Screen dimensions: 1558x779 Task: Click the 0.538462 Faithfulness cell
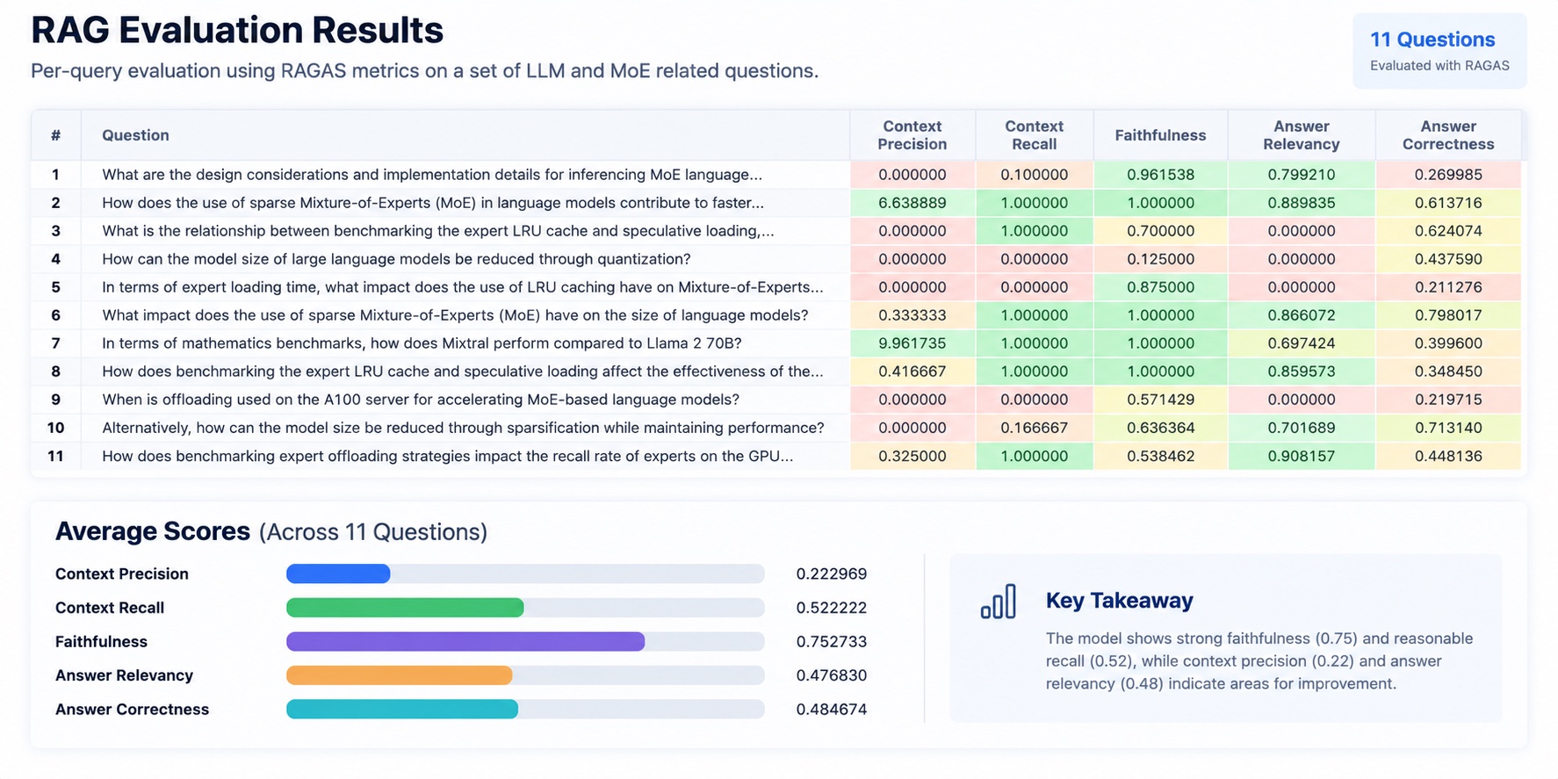[1160, 456]
